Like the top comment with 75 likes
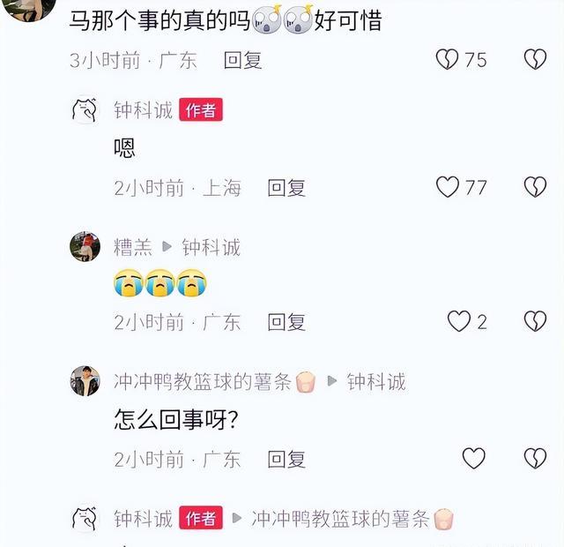564x547 pixels. [x=447, y=59]
